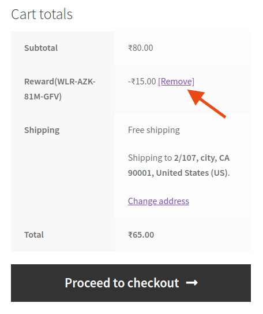Click the ₹65.00 total amount
This screenshot has height=314, width=263.
(x=141, y=235)
